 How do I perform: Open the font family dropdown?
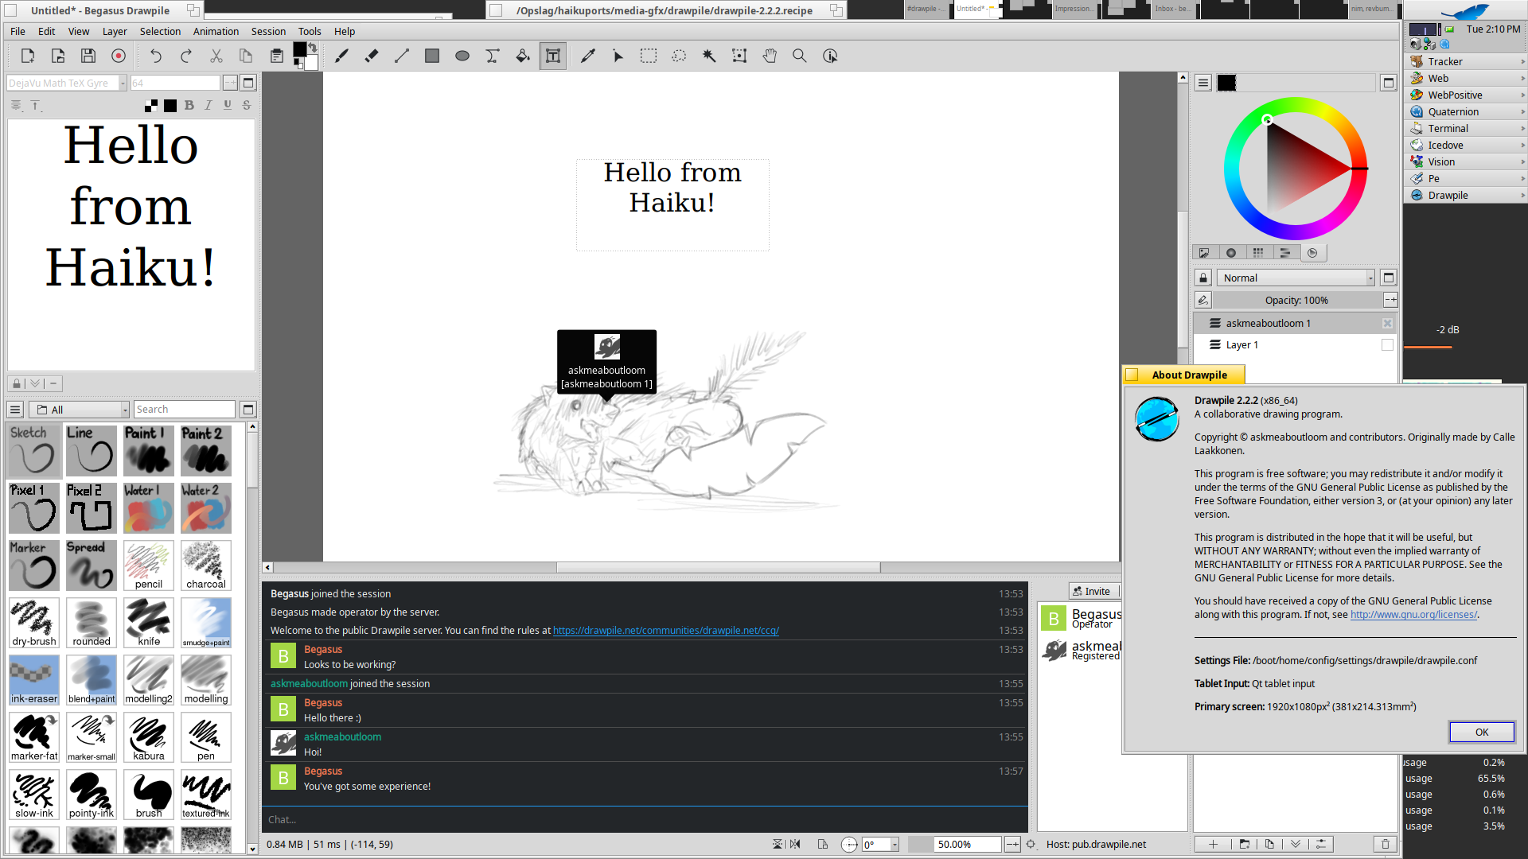tap(67, 83)
